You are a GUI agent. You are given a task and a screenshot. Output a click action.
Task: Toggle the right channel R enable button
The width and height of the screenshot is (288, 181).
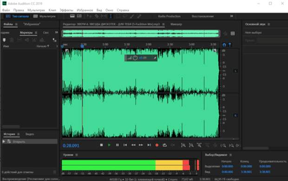point(236,116)
